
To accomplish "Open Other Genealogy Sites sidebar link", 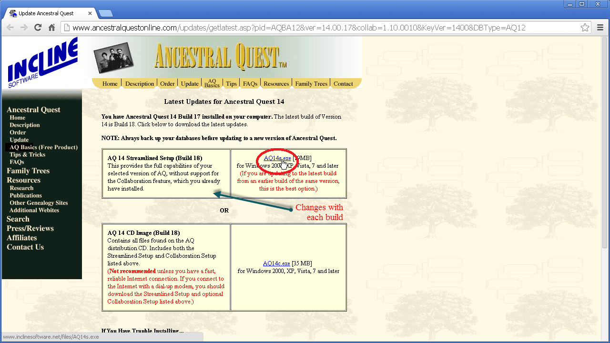I will [x=39, y=203].
